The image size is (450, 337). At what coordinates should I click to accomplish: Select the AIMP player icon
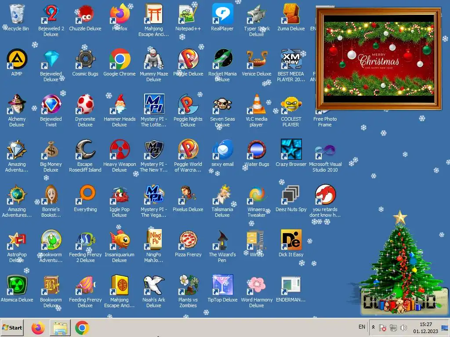(x=17, y=59)
